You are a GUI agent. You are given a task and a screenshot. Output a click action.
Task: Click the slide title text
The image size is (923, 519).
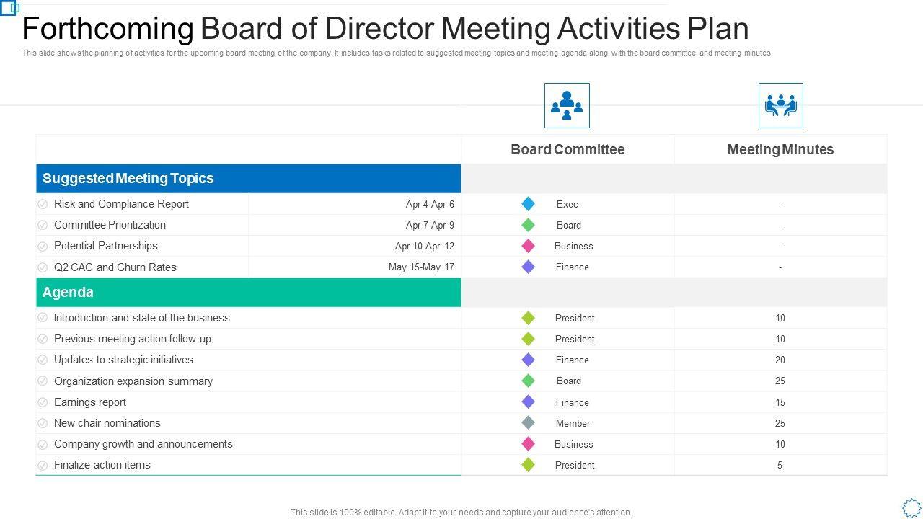385,29
